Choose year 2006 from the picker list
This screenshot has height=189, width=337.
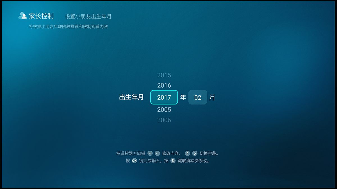point(164,120)
